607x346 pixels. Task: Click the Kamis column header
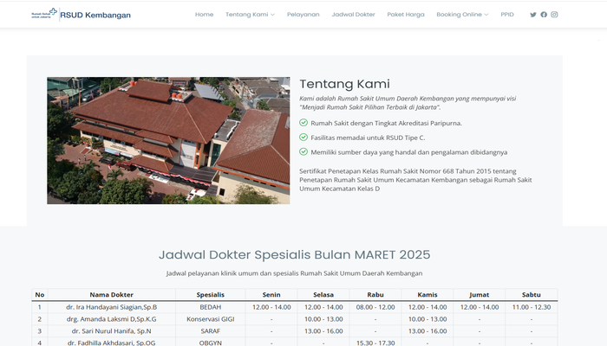pyautogui.click(x=428, y=295)
